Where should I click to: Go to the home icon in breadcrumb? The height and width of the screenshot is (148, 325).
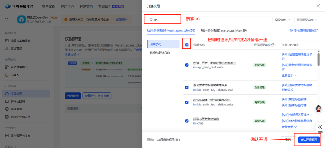click(x=7, y=20)
